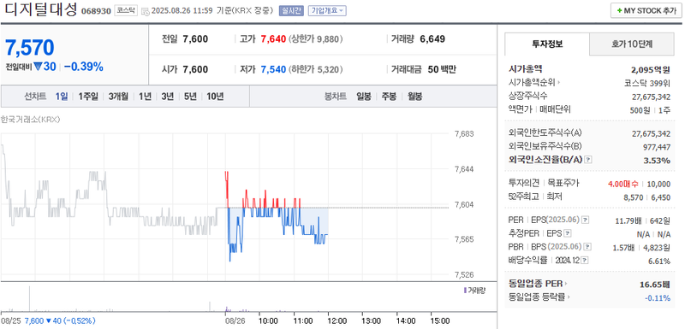Click the 외국인보유주식수(B) value 977,447

click(x=657, y=147)
